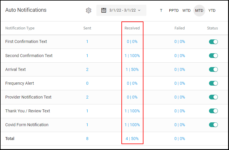Toggle Arrival Text status switch
The width and height of the screenshot is (229, 150).
[x=213, y=69]
